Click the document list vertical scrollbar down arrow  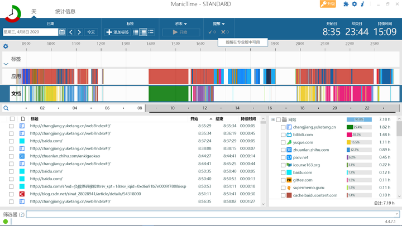[x=263, y=204]
